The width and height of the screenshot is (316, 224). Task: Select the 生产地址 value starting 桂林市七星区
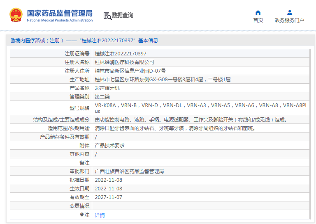(x=163, y=80)
